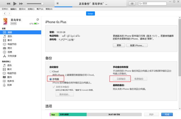The width and height of the screenshot is (181, 119).
Task: Select the 本电脑 backup radio button
Action: coord(50,79)
